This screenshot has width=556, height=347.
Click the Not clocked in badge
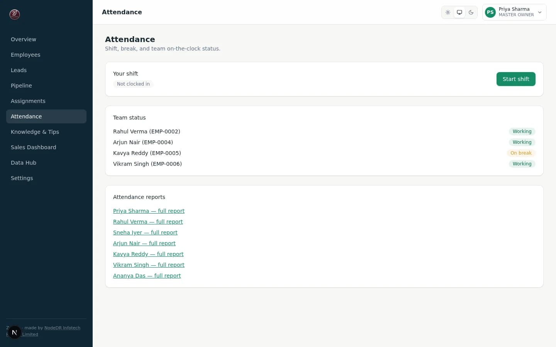click(133, 84)
